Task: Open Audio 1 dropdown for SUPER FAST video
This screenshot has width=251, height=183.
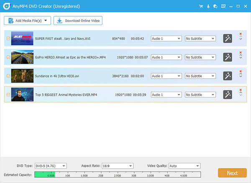Action: click(x=166, y=39)
